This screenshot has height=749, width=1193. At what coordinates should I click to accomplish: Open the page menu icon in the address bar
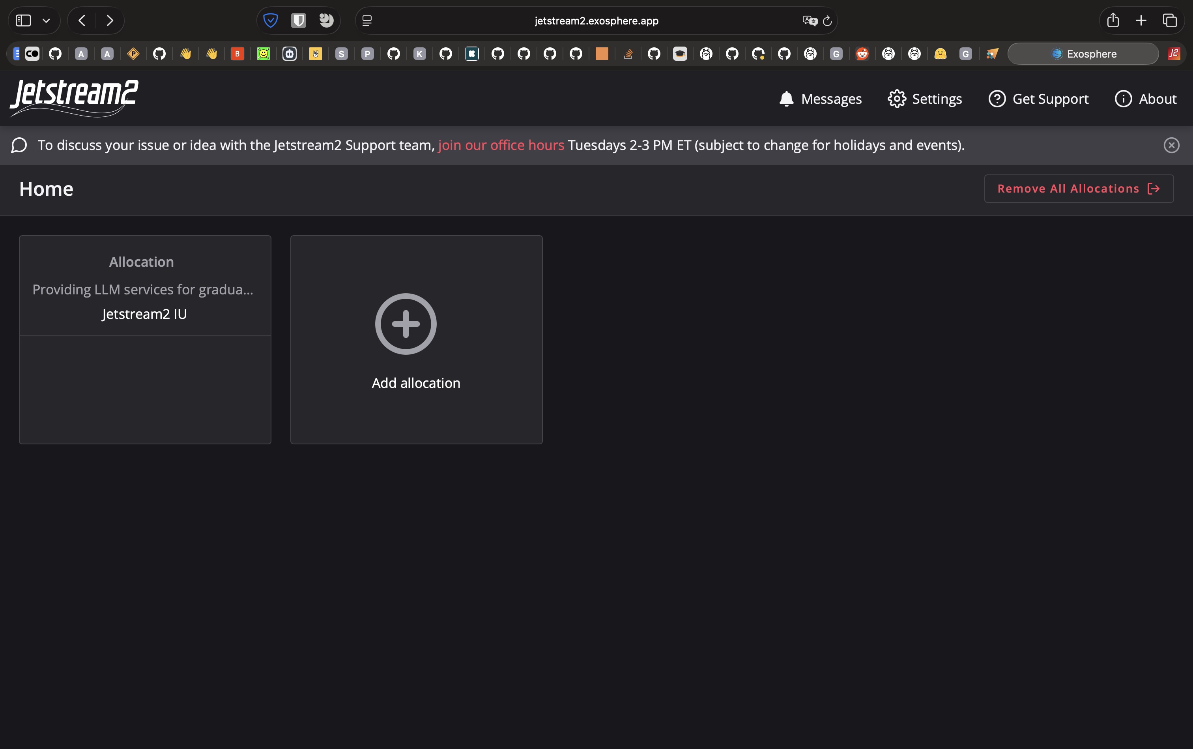(x=367, y=20)
